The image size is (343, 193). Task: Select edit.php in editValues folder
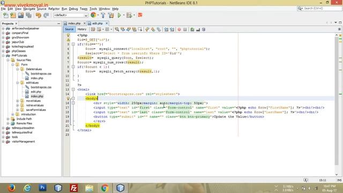pos(36,92)
